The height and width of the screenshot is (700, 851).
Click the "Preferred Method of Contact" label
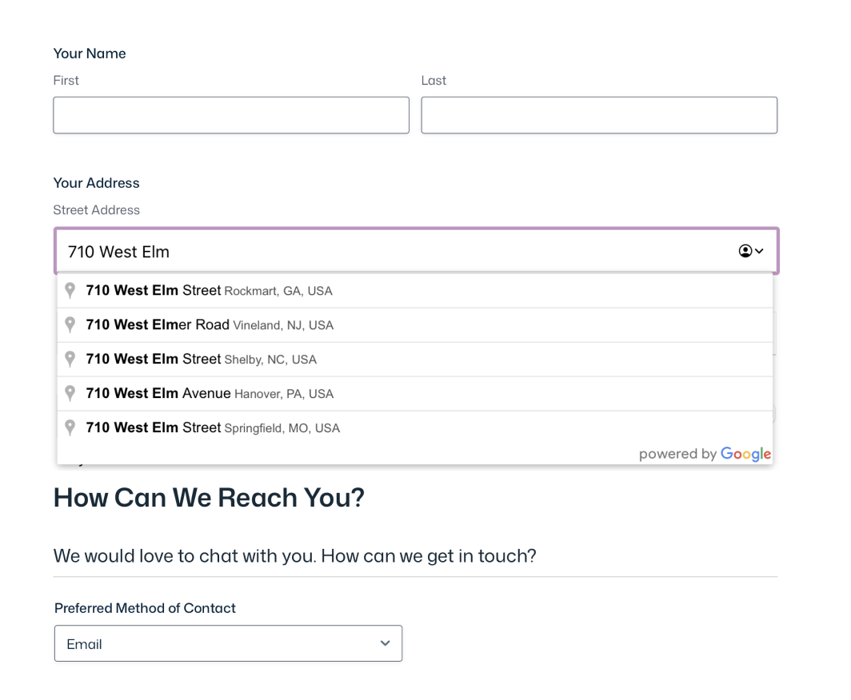click(145, 608)
